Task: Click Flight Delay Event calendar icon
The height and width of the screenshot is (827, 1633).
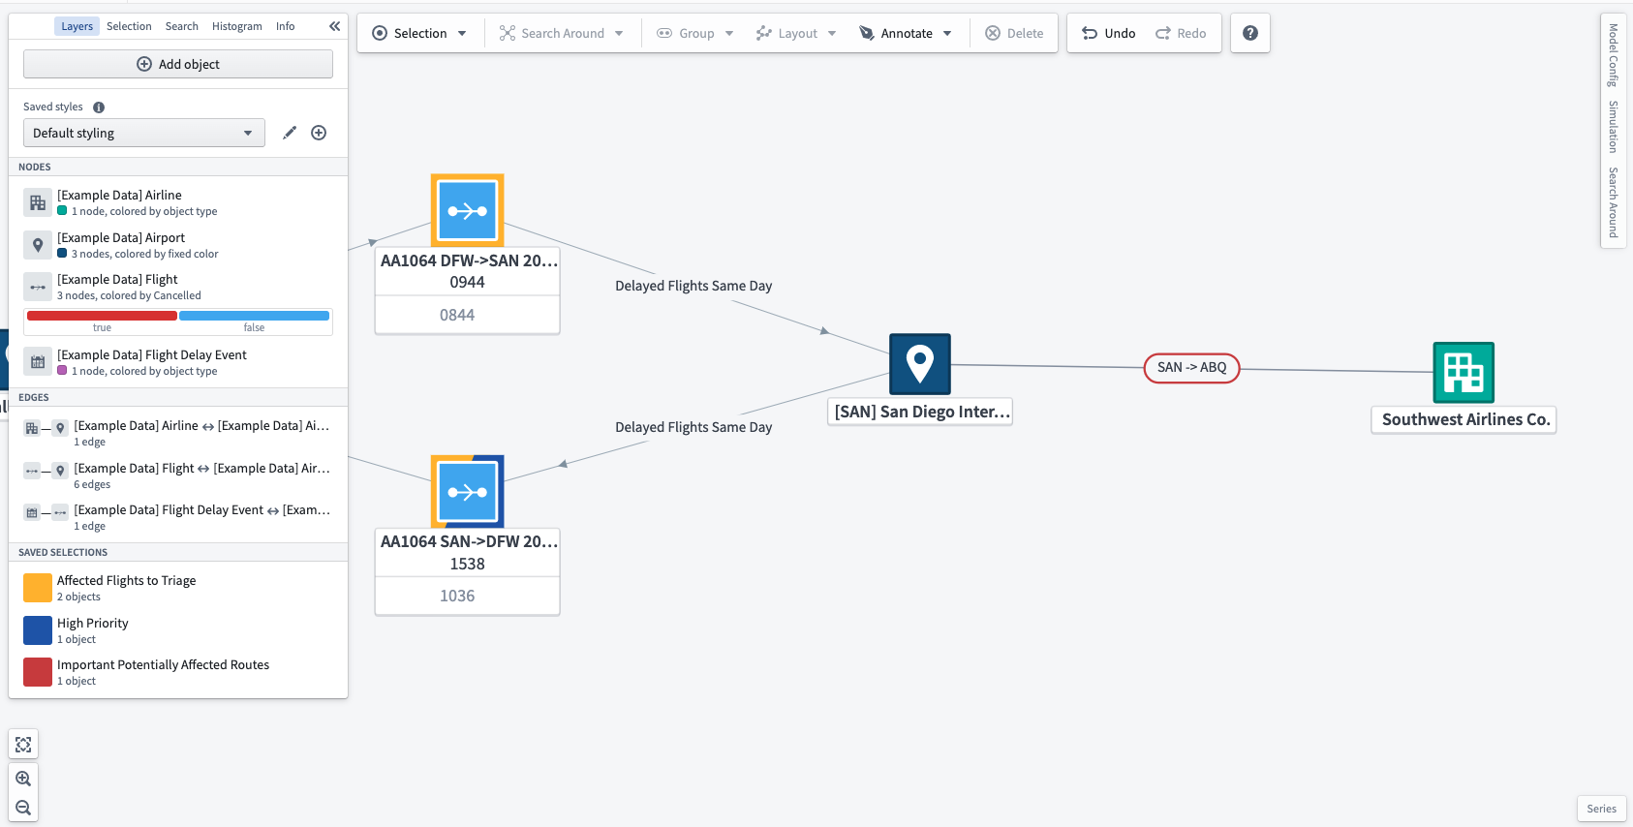Action: [x=38, y=362]
